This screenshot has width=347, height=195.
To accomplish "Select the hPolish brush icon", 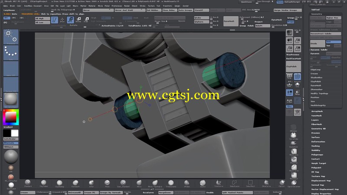I will (x=187, y=183).
